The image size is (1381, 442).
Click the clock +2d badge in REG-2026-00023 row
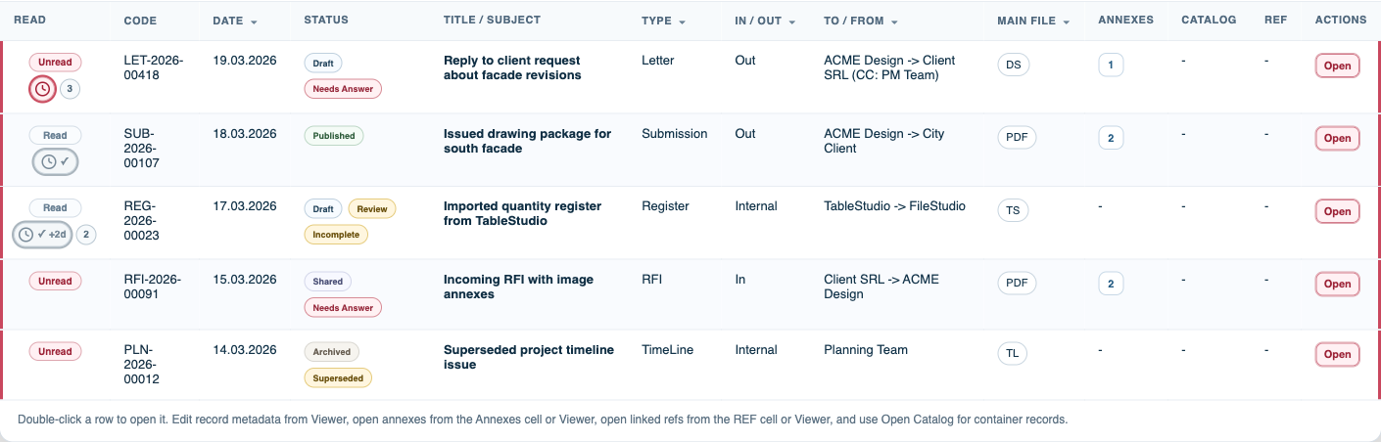pyautogui.click(x=42, y=235)
